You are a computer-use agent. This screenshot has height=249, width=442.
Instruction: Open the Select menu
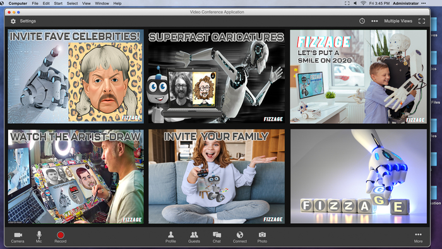point(72,3)
